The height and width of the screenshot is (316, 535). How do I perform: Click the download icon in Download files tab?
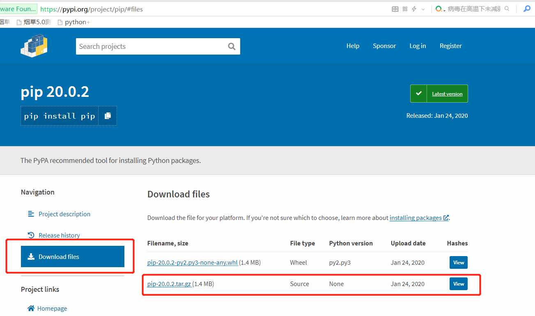[31, 256]
